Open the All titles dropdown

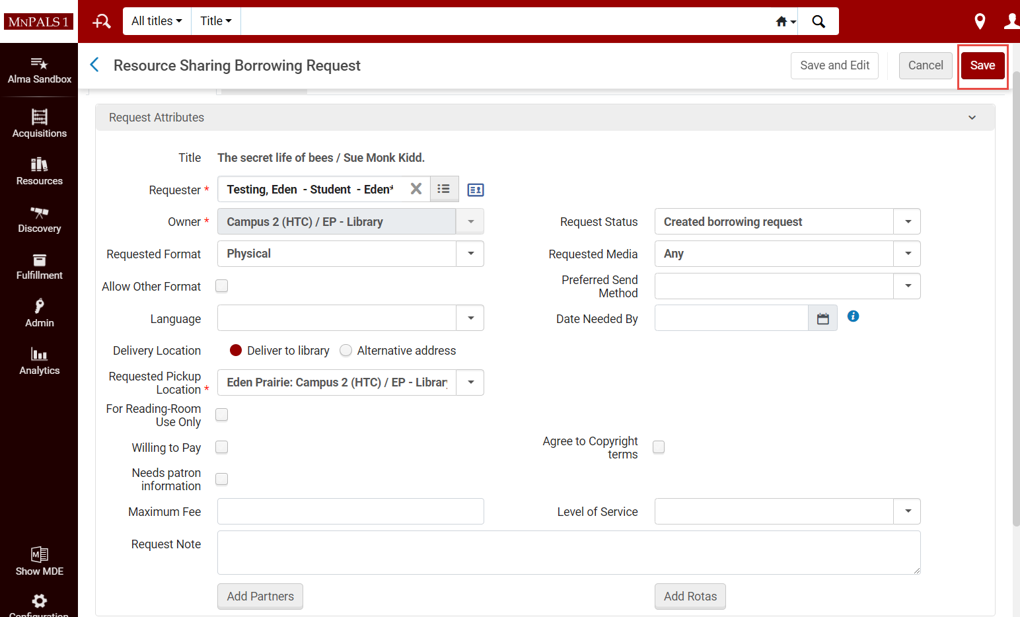[x=157, y=21]
